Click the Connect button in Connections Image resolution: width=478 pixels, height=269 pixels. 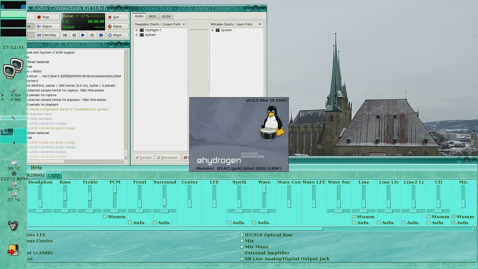click(x=144, y=157)
